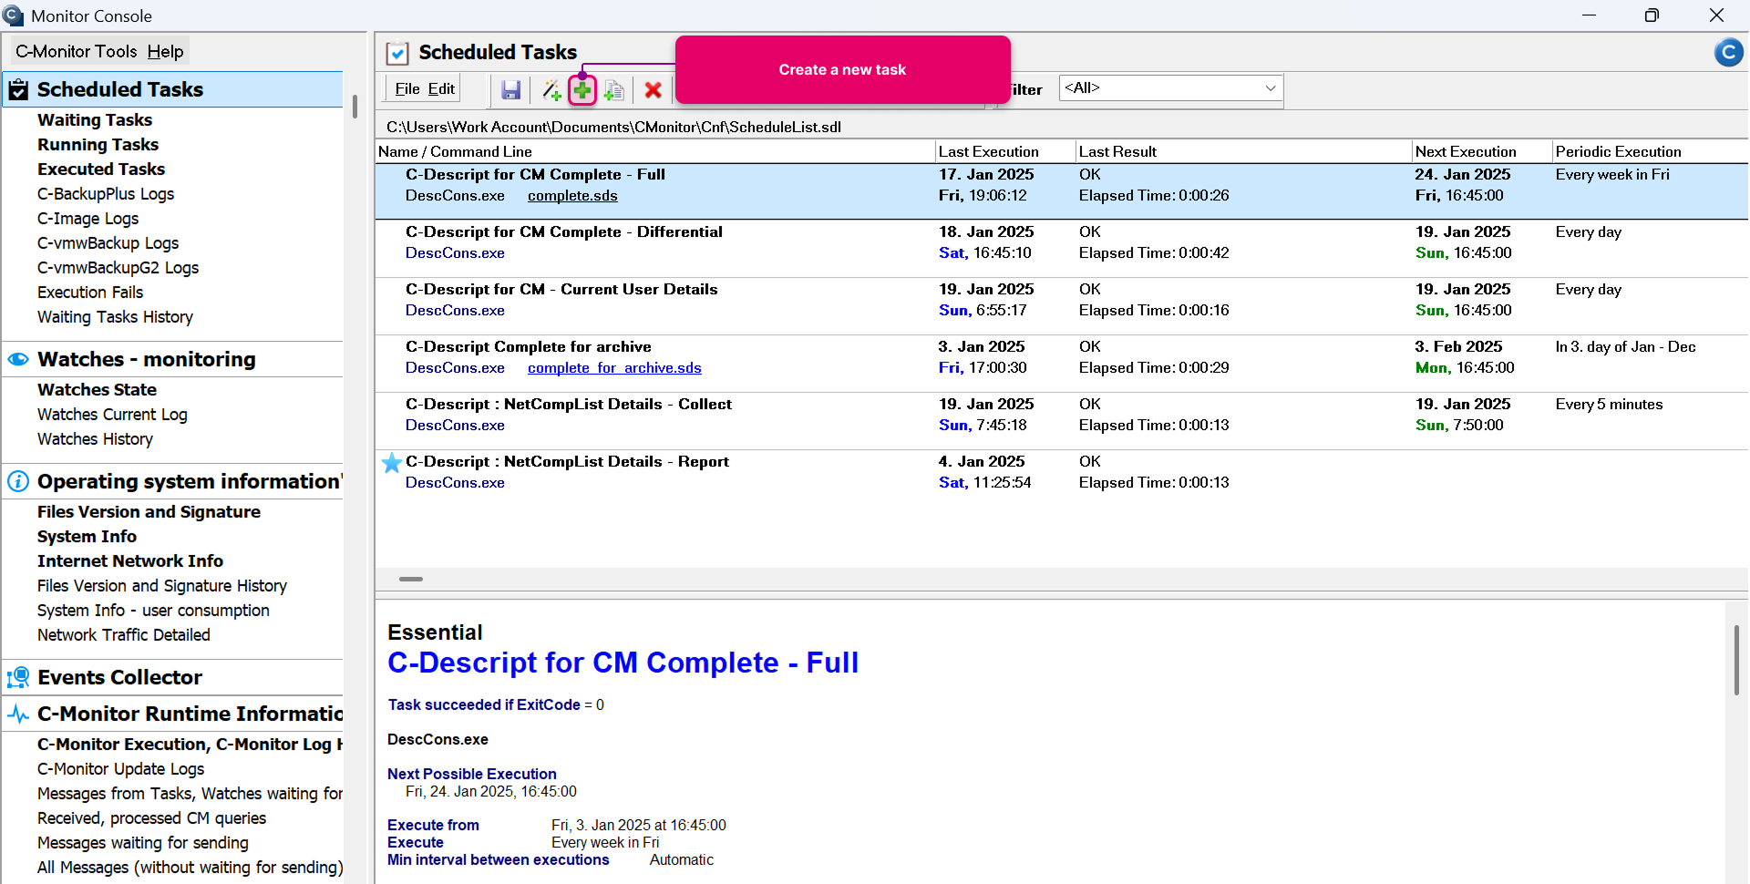Select the C-Descript Complete for archive task
This screenshot has width=1750, height=884.
[x=1061, y=363]
